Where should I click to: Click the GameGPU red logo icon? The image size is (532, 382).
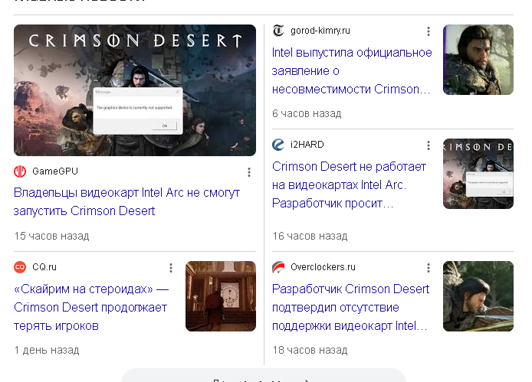click(x=20, y=171)
